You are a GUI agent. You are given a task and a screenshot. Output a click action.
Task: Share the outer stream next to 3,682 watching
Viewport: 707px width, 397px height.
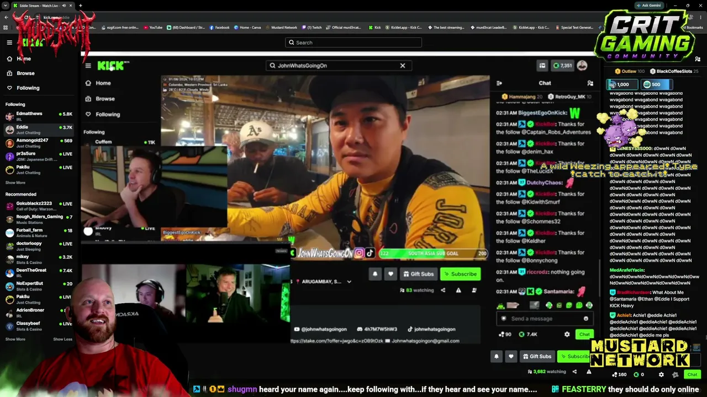[x=574, y=372]
